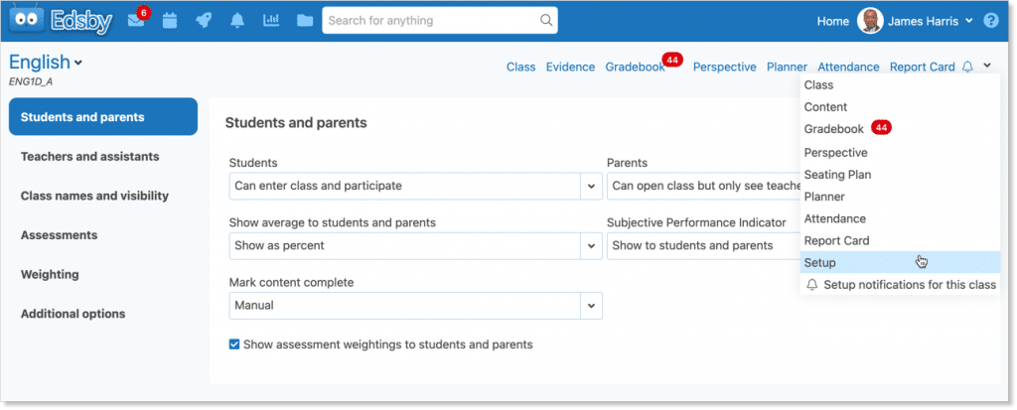Select Setup from the dropdown menu
1017x410 pixels.
820,262
